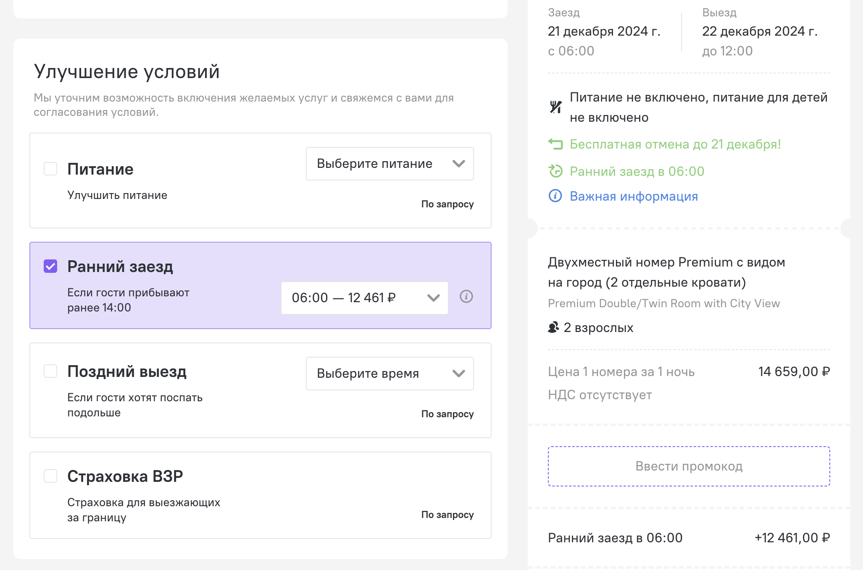Click the Страховка для выезжающих за границу text
Image resolution: width=863 pixels, height=570 pixels.
click(x=144, y=510)
